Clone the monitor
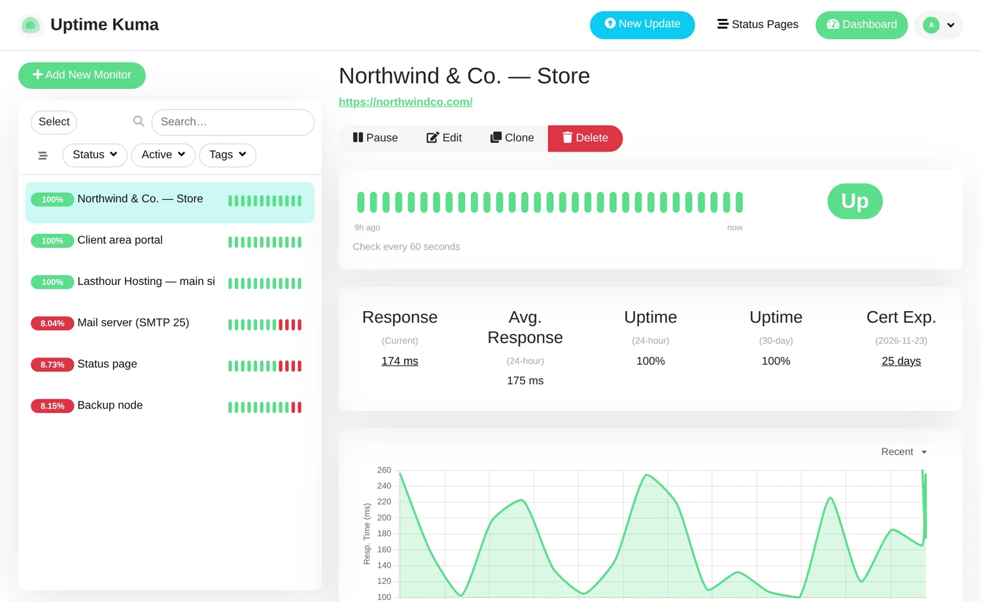The height and width of the screenshot is (602, 981). 512,138
